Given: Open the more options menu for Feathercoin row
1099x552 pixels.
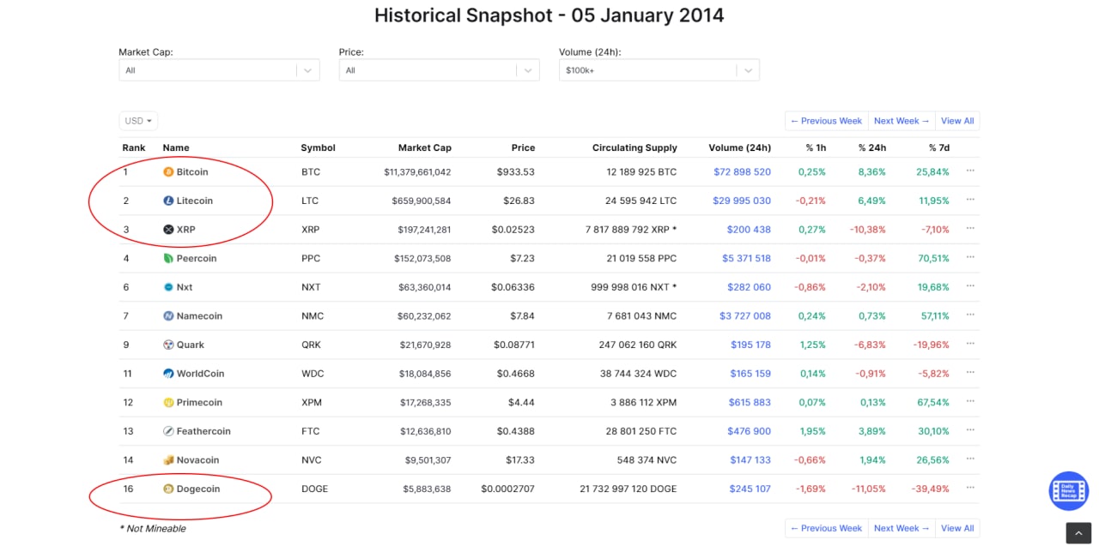Looking at the screenshot, I should coord(970,430).
